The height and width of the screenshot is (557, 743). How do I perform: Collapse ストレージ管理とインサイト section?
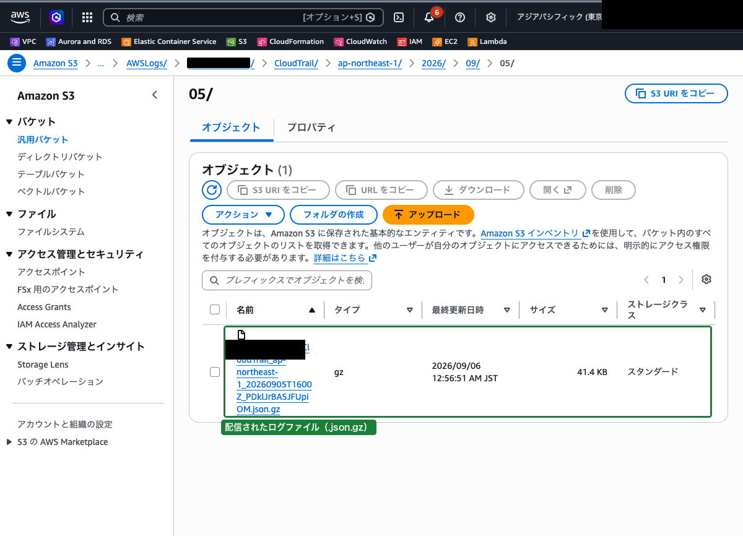9,347
